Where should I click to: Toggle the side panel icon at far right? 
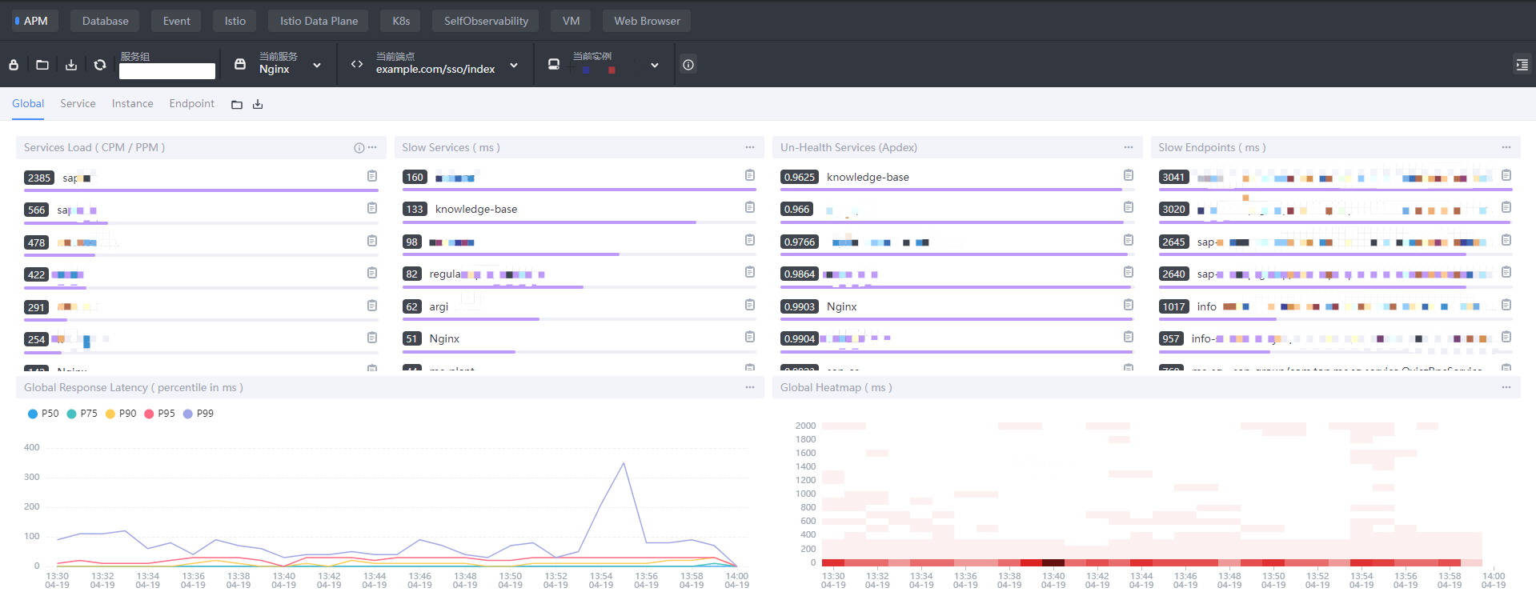[1522, 65]
